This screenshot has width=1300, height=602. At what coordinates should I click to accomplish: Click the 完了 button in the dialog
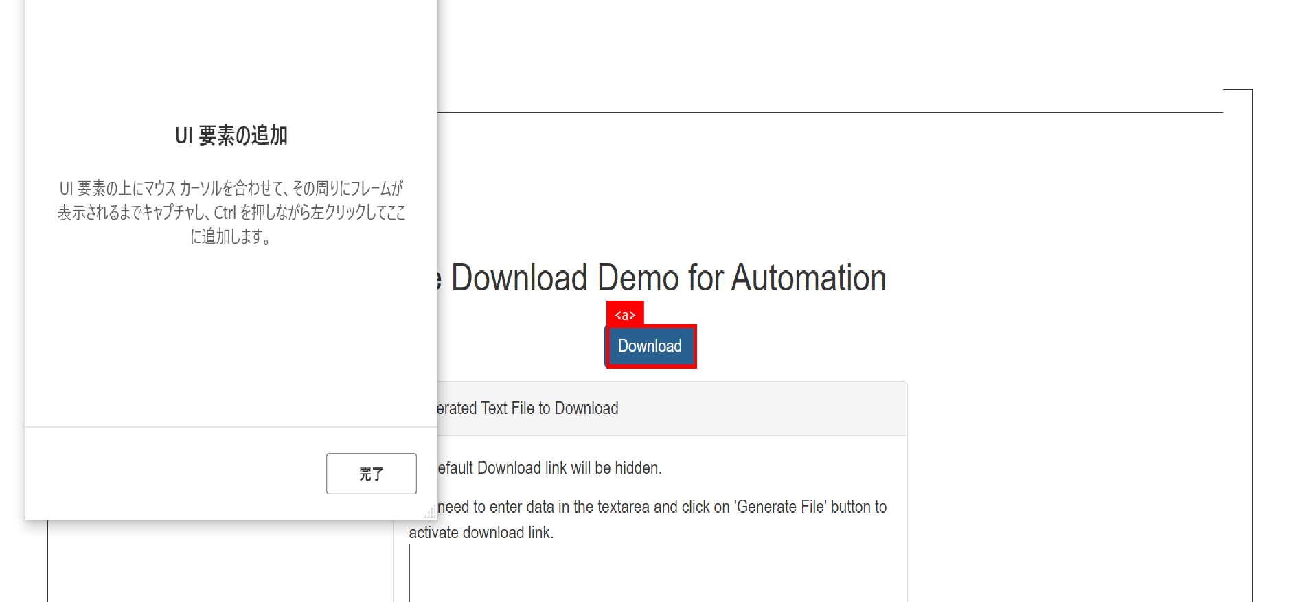371,474
